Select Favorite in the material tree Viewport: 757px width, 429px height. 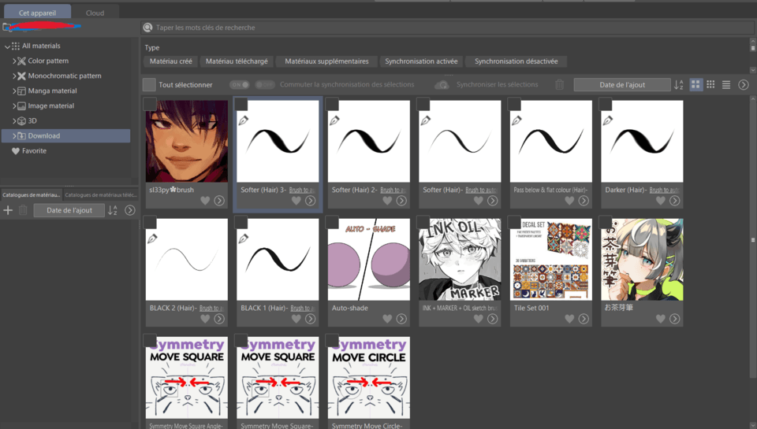coord(34,151)
